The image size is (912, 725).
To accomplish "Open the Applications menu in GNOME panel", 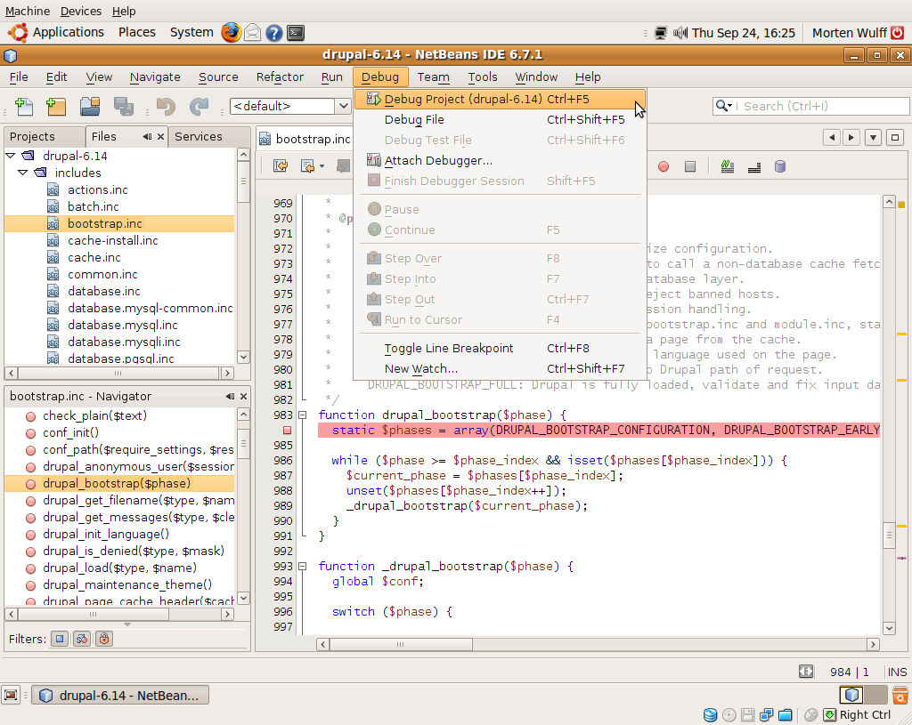I will click(x=56, y=33).
